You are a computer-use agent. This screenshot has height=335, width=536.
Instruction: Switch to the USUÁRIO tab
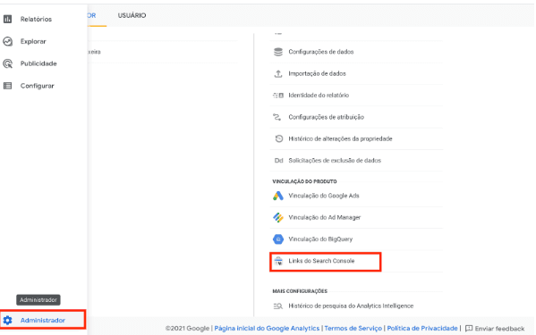[x=132, y=15]
